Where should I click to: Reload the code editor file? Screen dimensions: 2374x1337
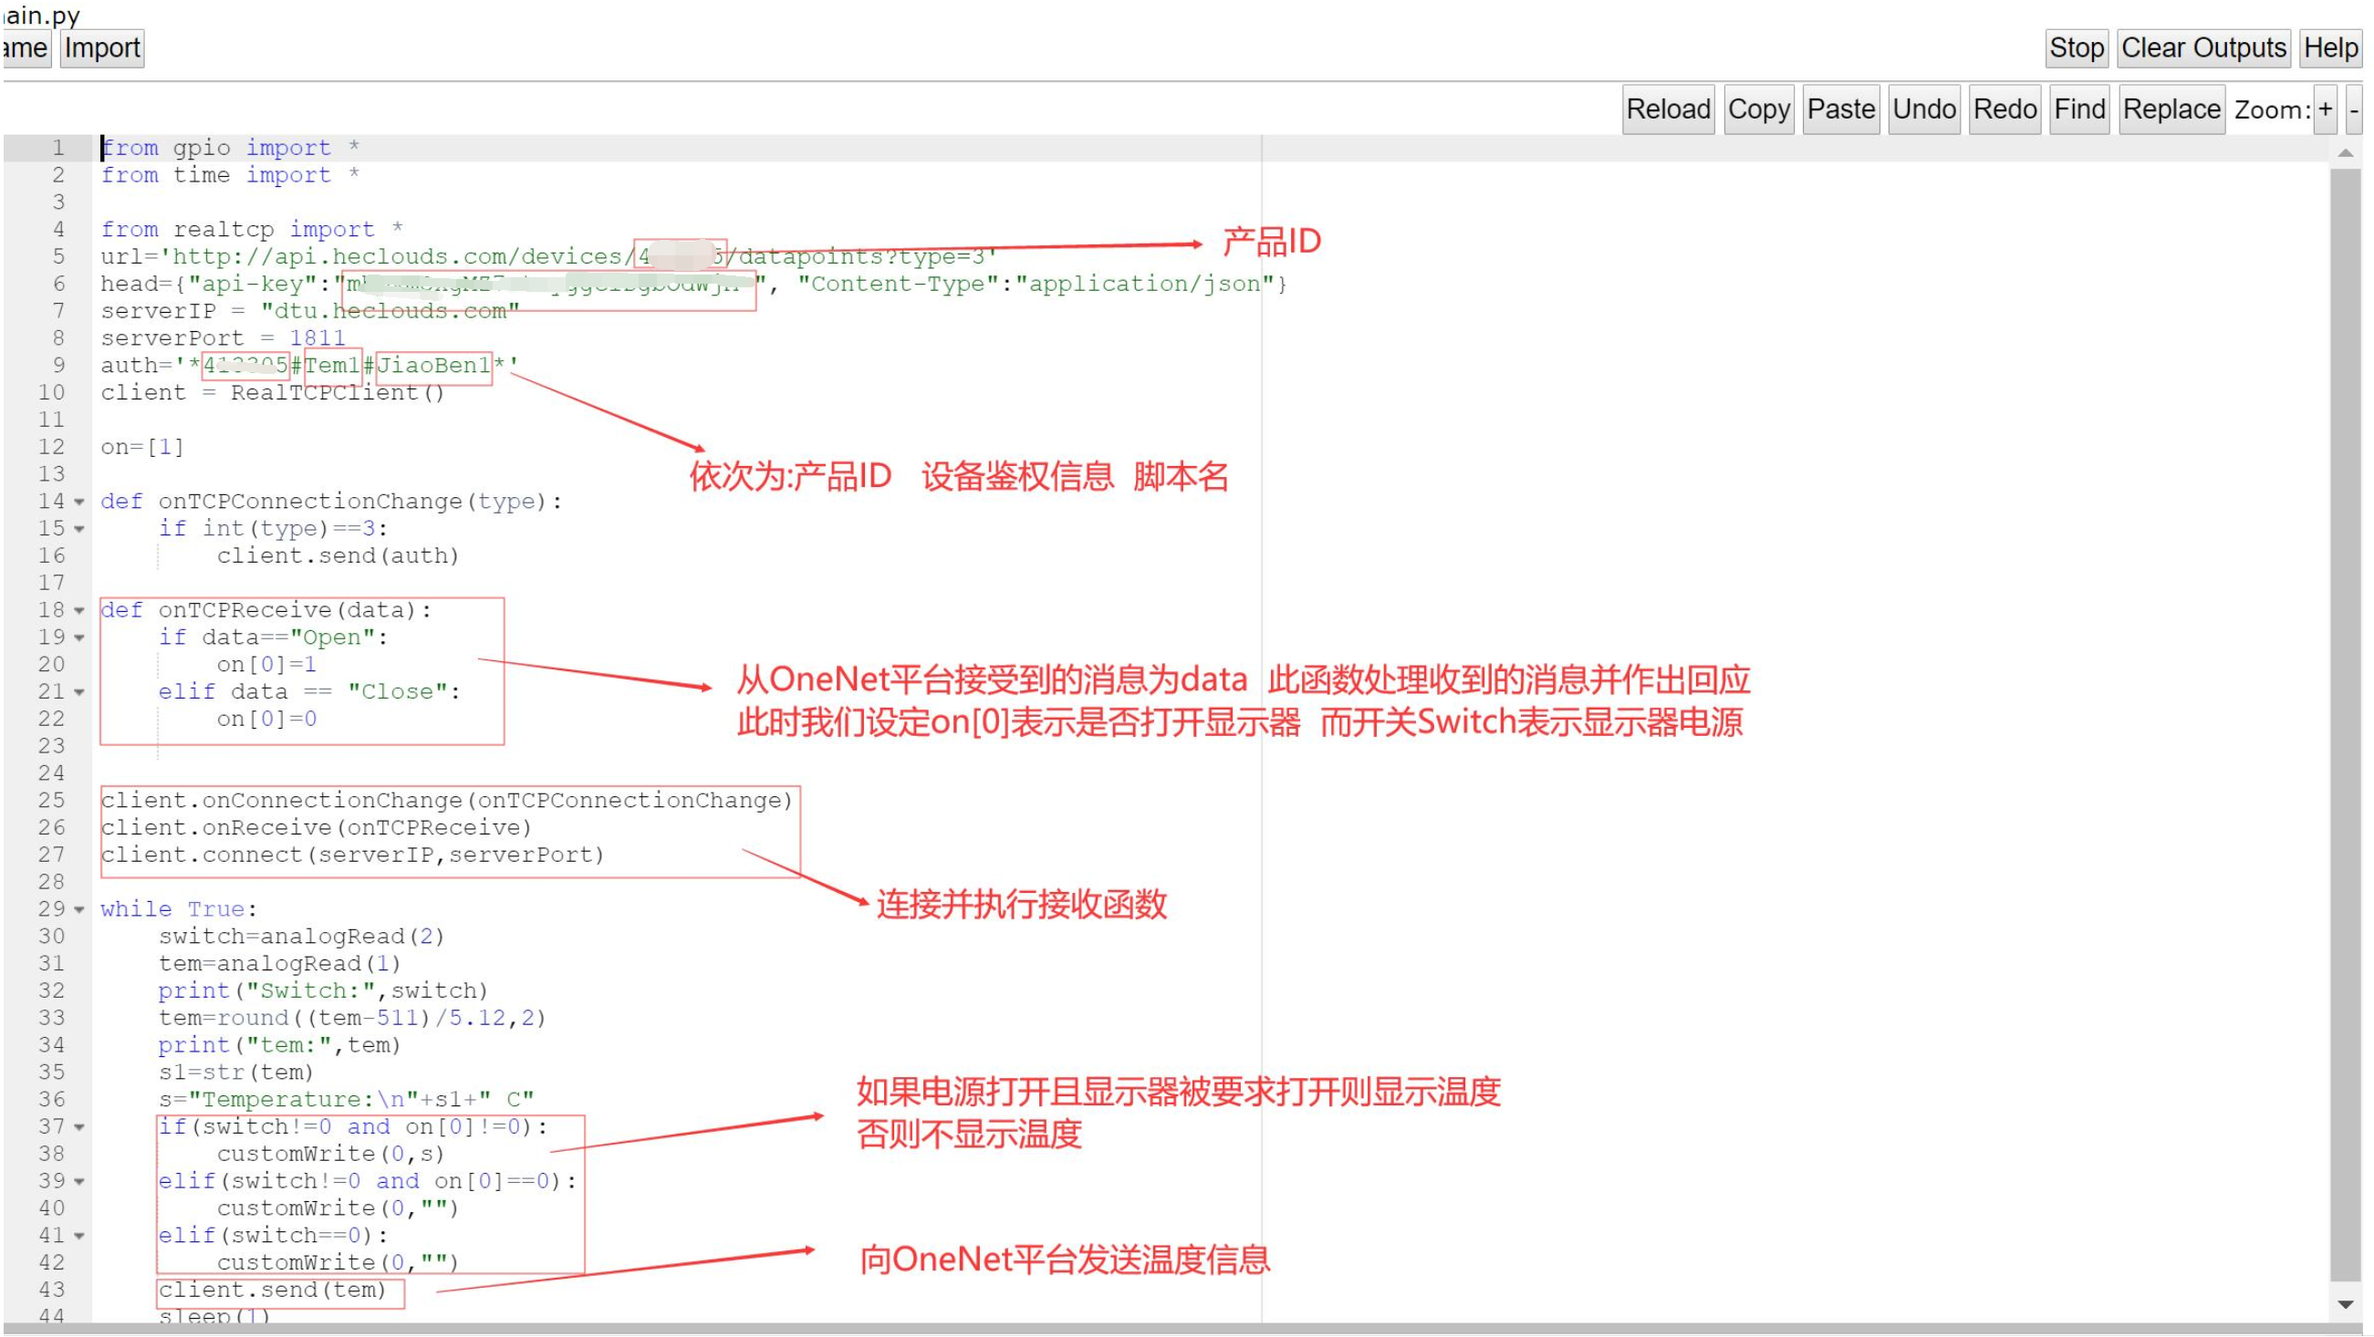(1667, 109)
